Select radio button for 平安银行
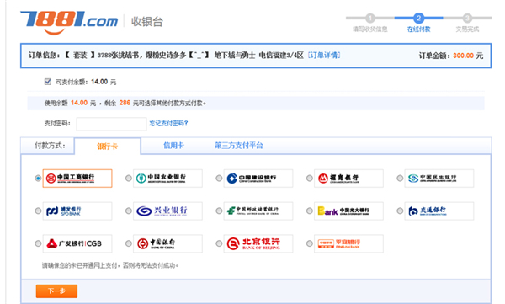This screenshot has width=505, height=304. coord(310,243)
